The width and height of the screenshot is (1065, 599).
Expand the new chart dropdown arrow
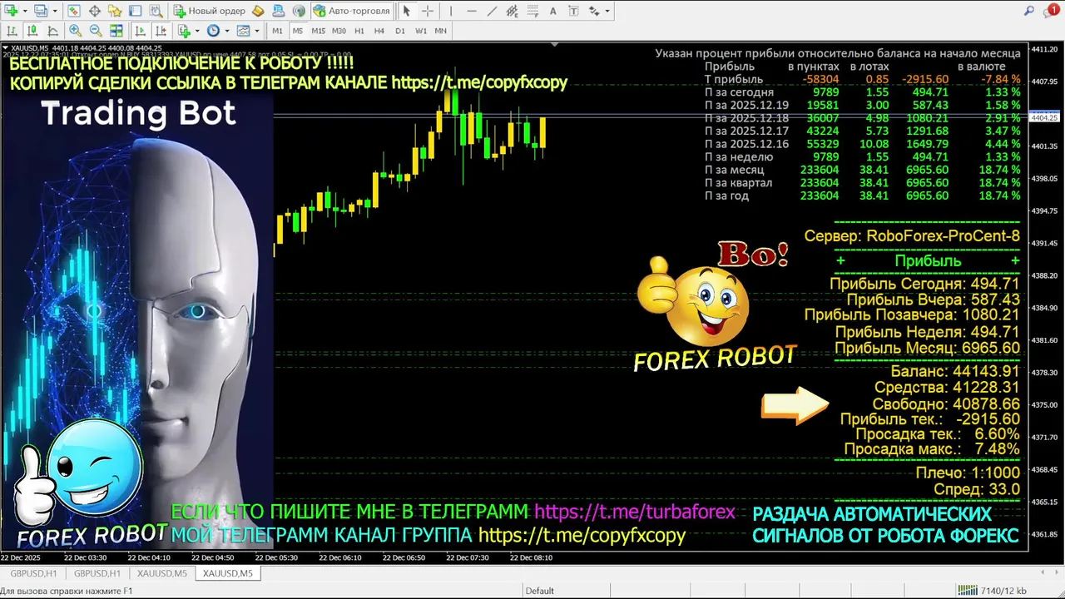coord(25,11)
